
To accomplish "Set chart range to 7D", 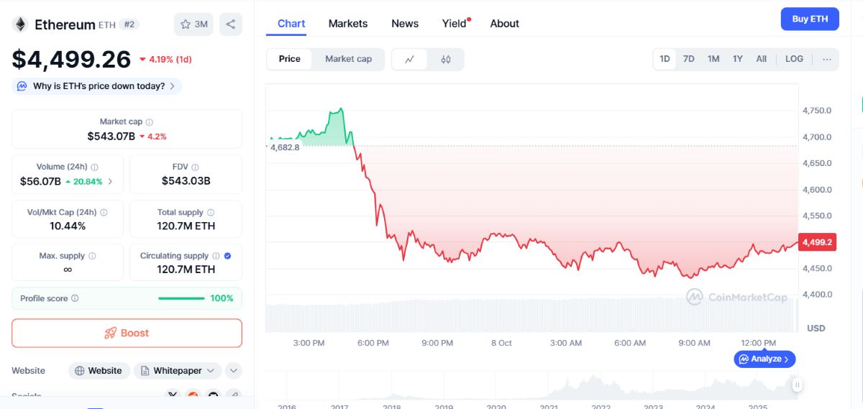I will (689, 59).
